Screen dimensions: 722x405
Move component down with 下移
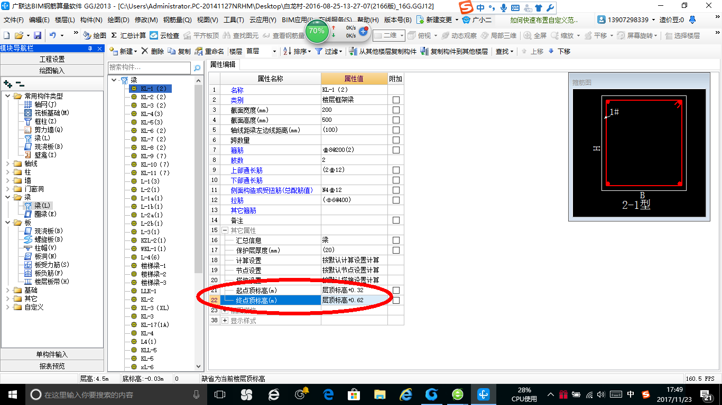tap(560, 51)
